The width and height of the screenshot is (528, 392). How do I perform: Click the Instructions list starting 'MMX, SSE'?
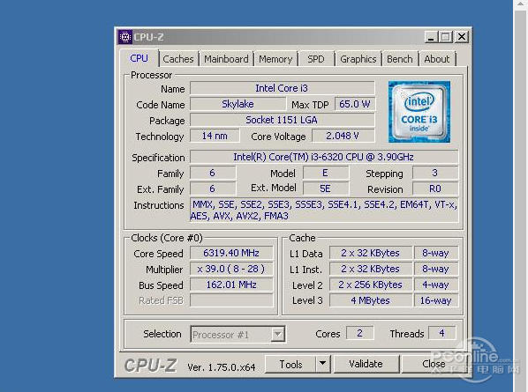pyautogui.click(x=324, y=210)
